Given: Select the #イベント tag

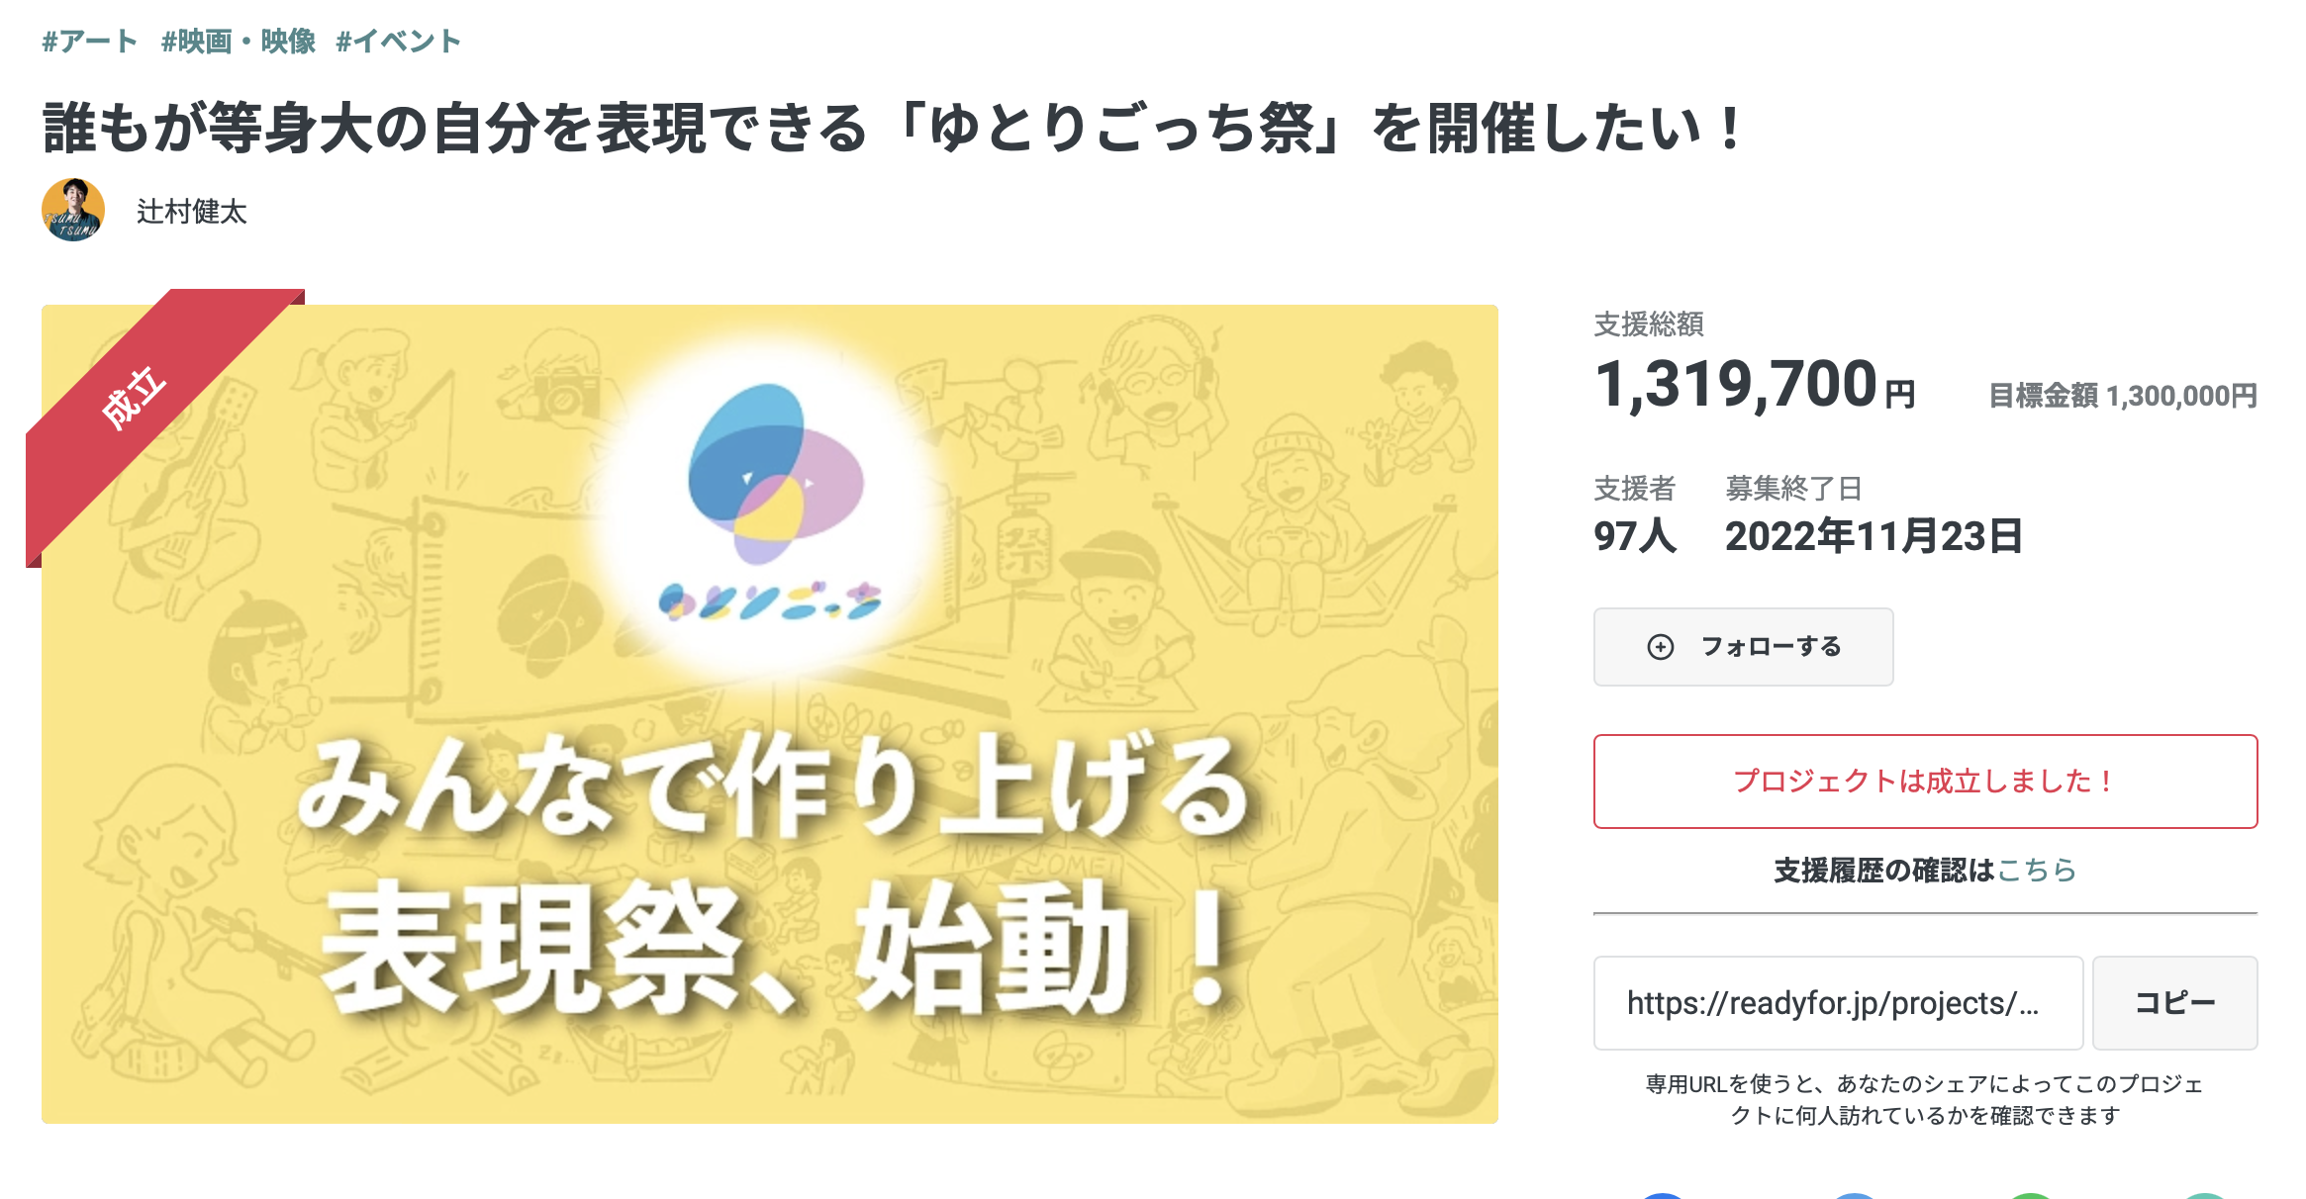Looking at the screenshot, I should point(398,42).
